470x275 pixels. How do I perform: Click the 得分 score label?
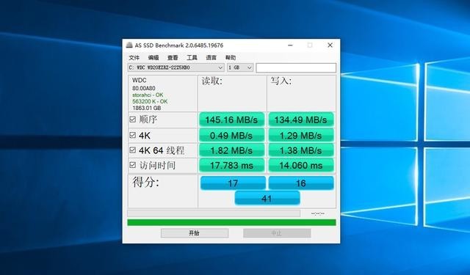(x=146, y=182)
